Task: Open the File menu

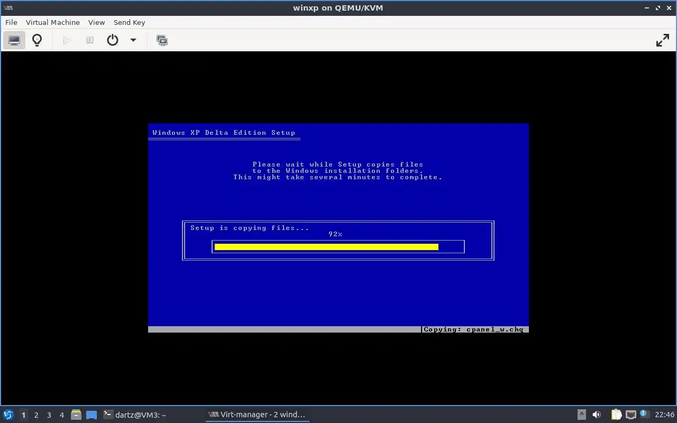Action: (x=11, y=22)
